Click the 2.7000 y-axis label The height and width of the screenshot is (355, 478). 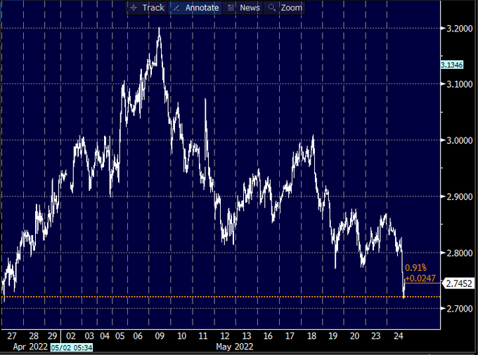(x=460, y=309)
